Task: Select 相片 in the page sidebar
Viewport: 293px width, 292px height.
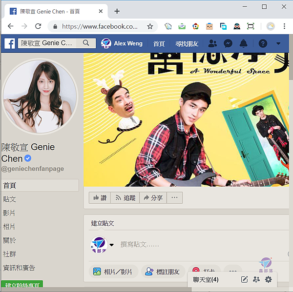Action: [x=9, y=227]
